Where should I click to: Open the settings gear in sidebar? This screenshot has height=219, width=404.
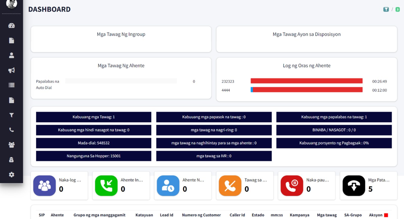click(x=11, y=175)
